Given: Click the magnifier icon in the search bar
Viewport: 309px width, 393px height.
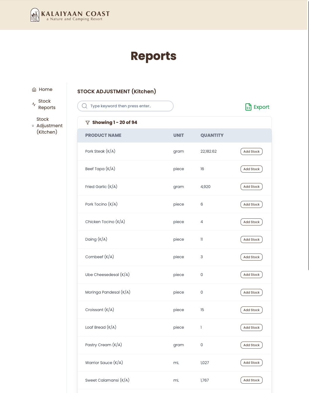Looking at the screenshot, I should [x=84, y=106].
